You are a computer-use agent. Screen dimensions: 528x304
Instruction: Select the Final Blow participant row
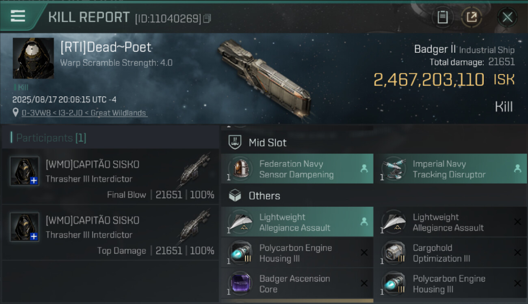(x=110, y=177)
